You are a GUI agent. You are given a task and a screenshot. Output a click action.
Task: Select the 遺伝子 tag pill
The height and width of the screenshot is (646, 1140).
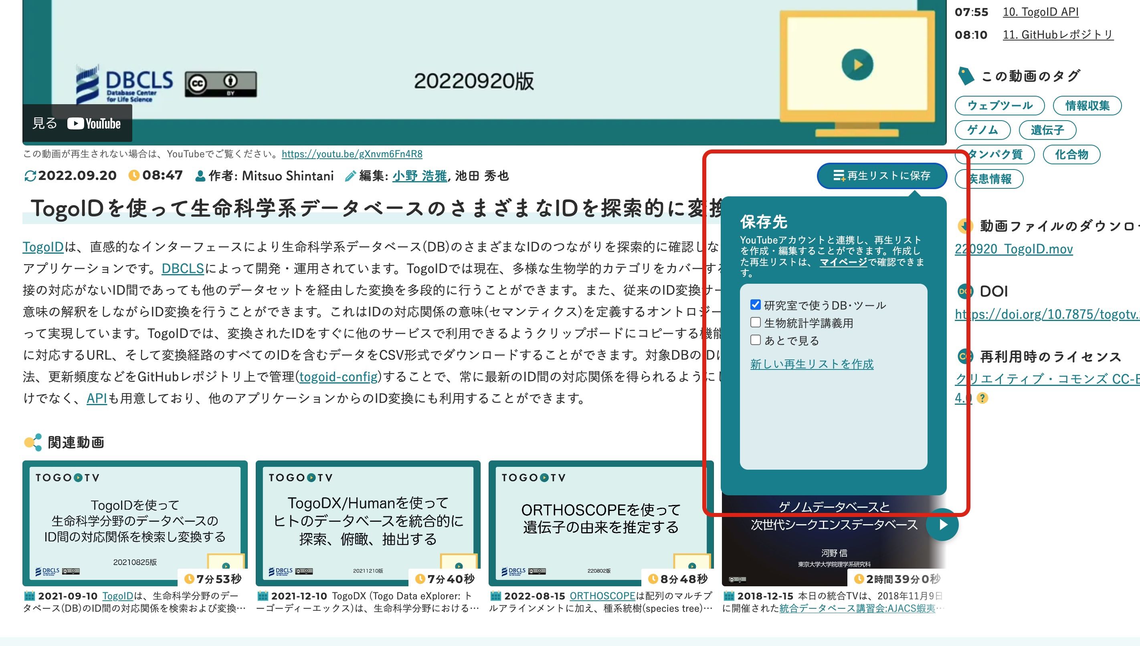click(1047, 130)
